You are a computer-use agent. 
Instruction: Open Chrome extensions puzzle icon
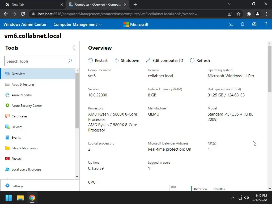point(249,14)
